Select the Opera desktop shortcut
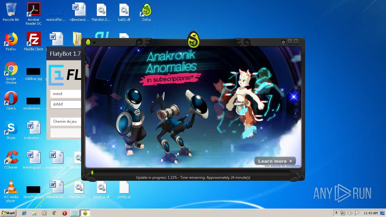 (x=11, y=101)
